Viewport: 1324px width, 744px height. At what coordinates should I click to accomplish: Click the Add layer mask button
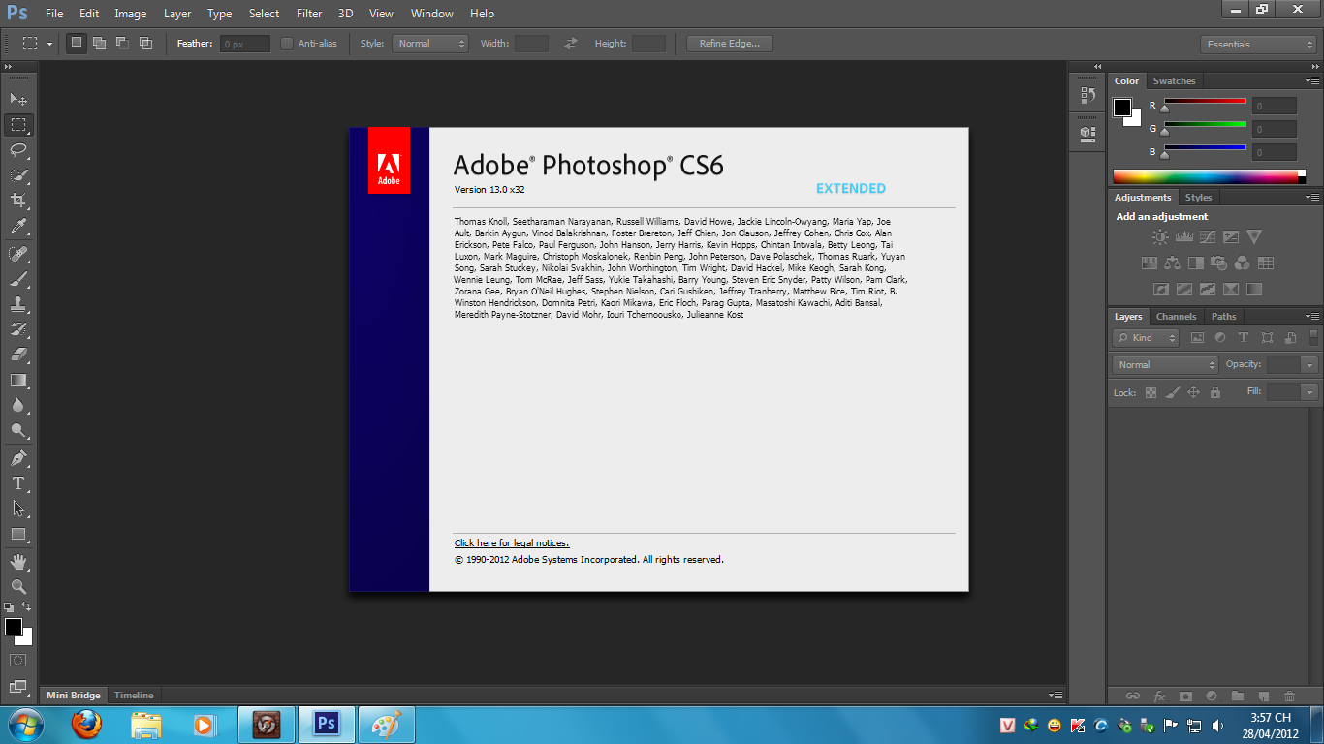pos(1184,696)
